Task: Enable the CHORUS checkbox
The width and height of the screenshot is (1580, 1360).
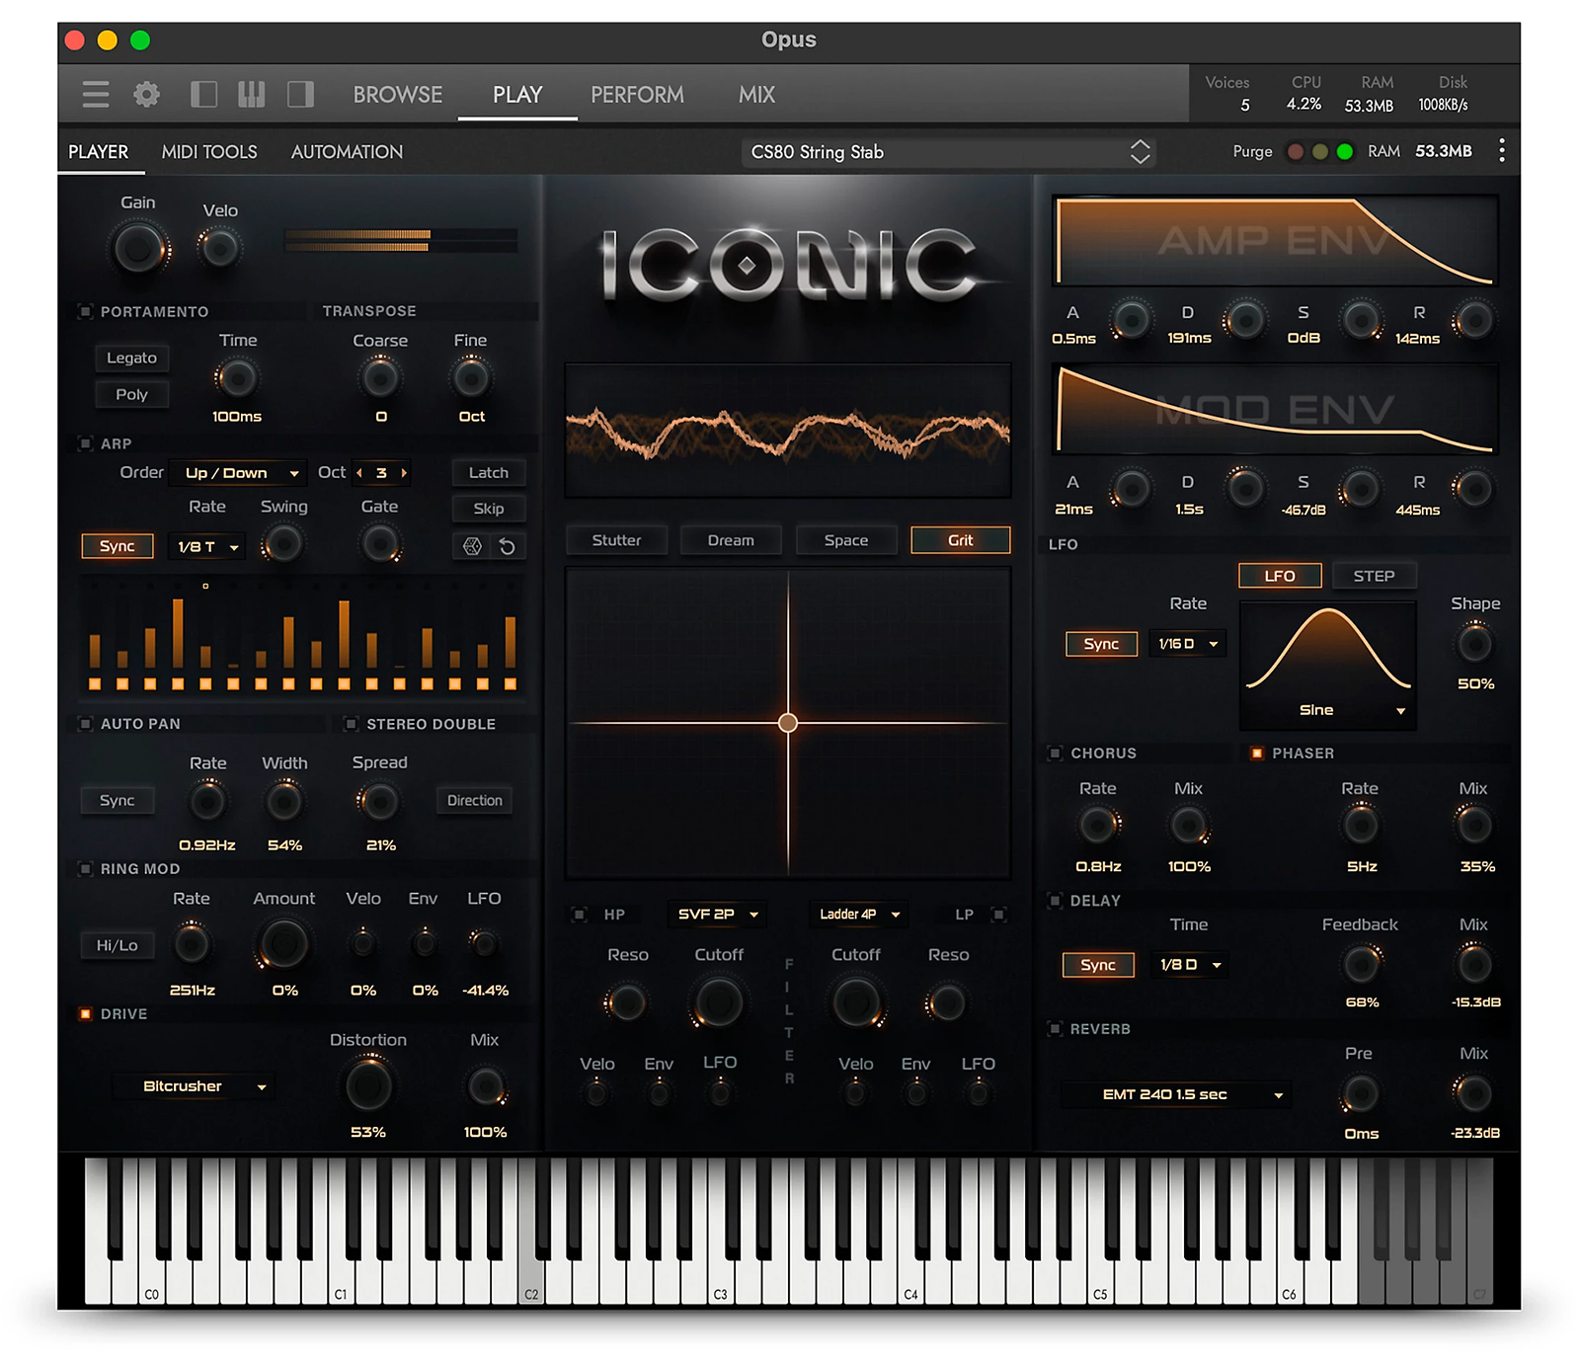Action: (1056, 754)
